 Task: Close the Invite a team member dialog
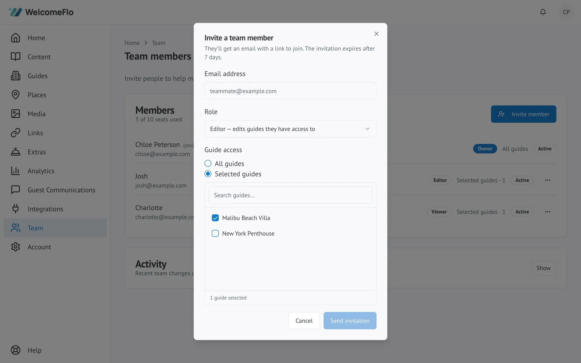(x=376, y=34)
